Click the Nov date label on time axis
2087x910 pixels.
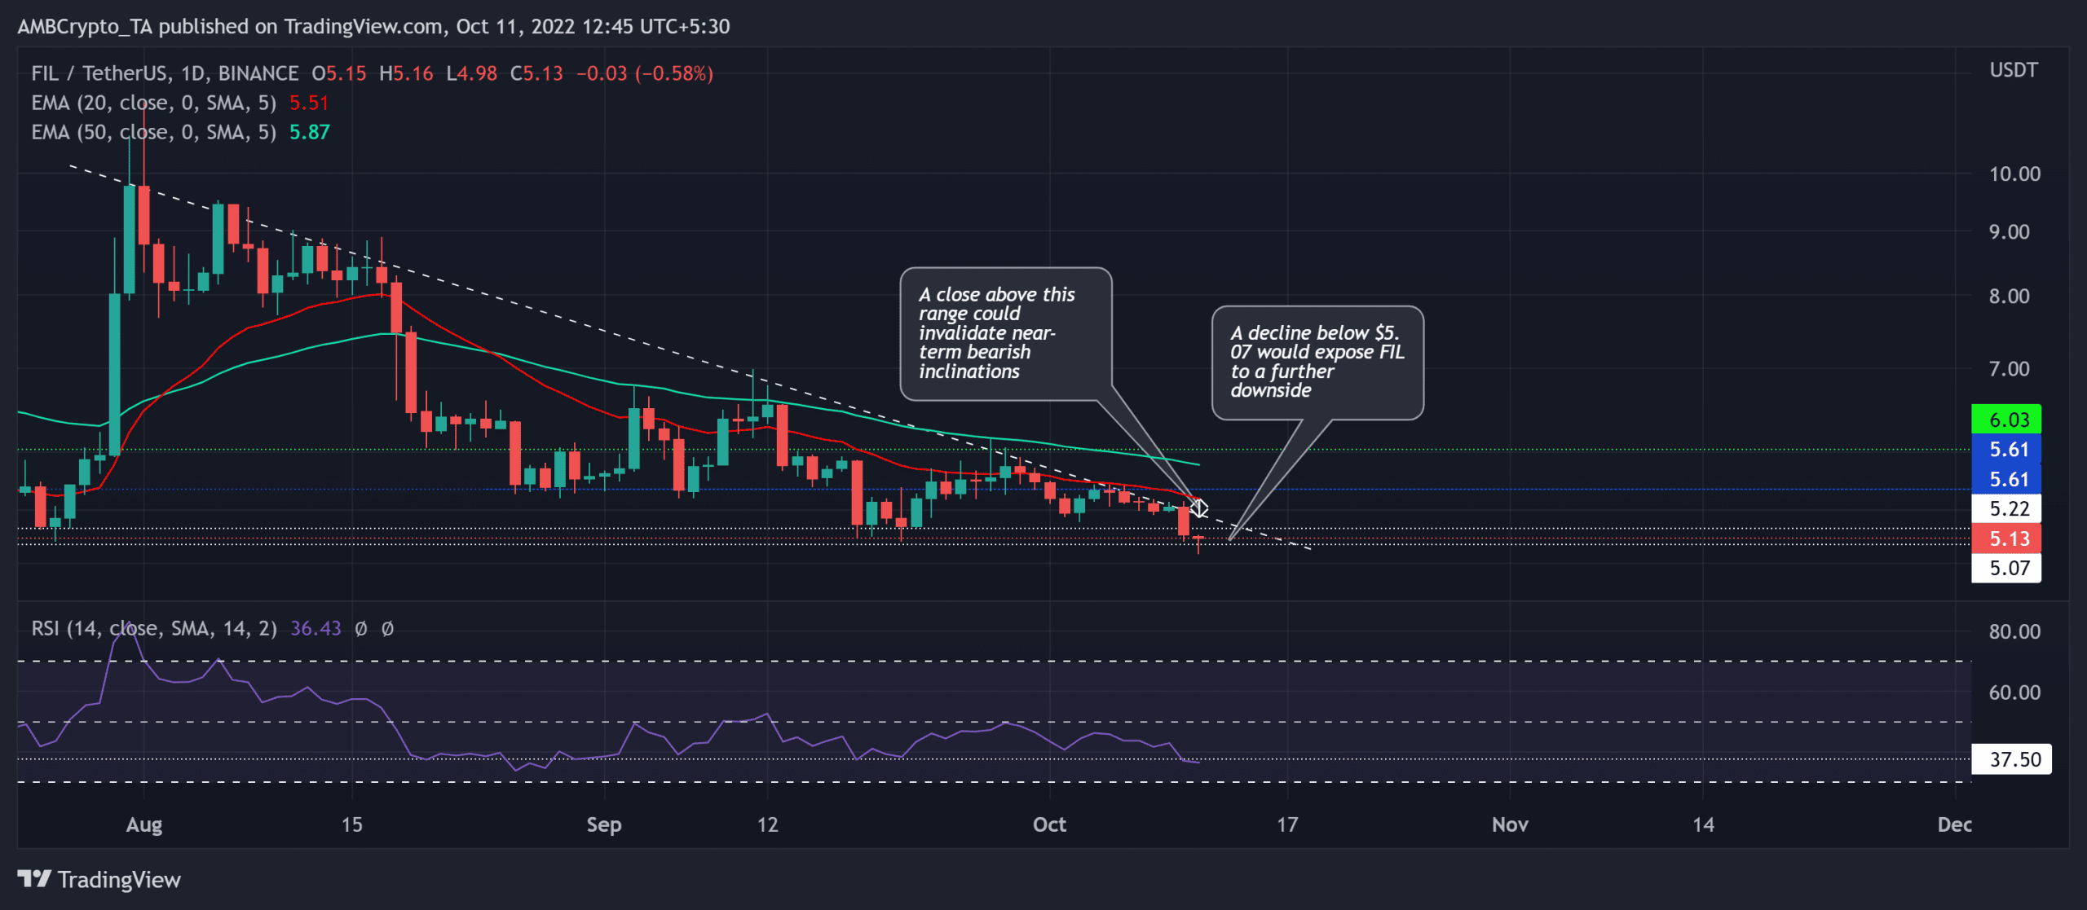(x=1510, y=824)
